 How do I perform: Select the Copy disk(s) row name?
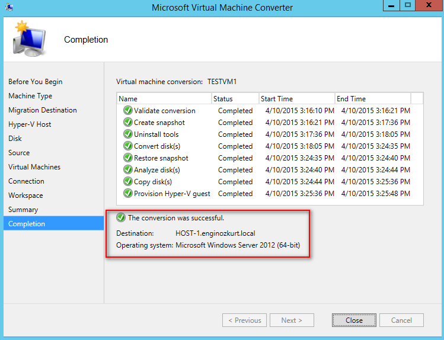pos(153,182)
